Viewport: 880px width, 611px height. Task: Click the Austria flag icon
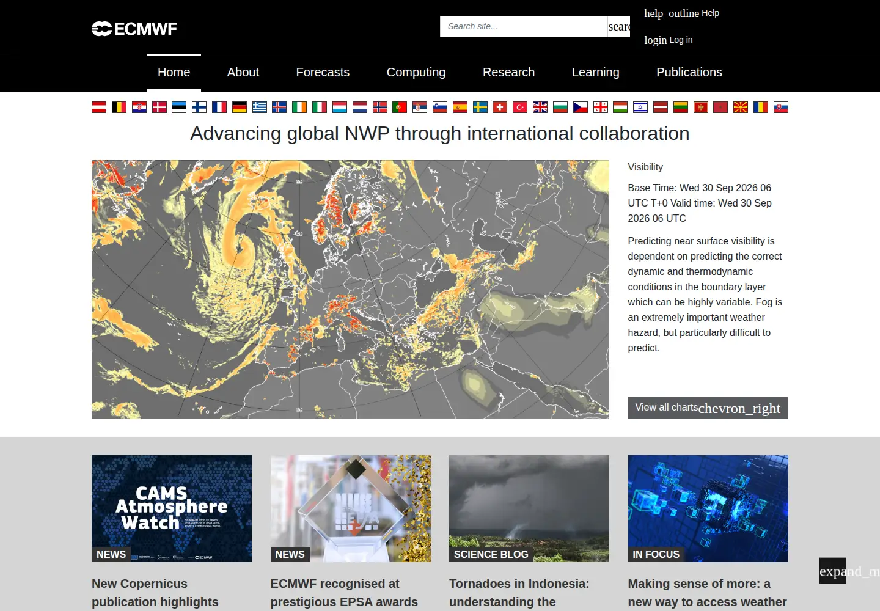(99, 108)
